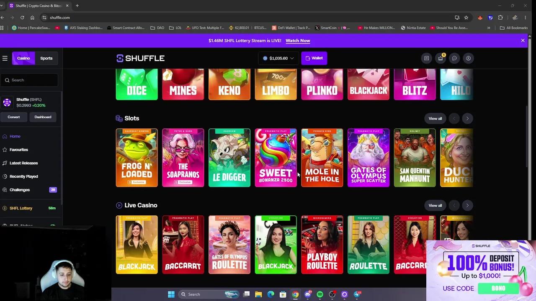Viewport: 536px width, 301px height.
Task: Open the Plinko game tile
Action: [x=322, y=85]
